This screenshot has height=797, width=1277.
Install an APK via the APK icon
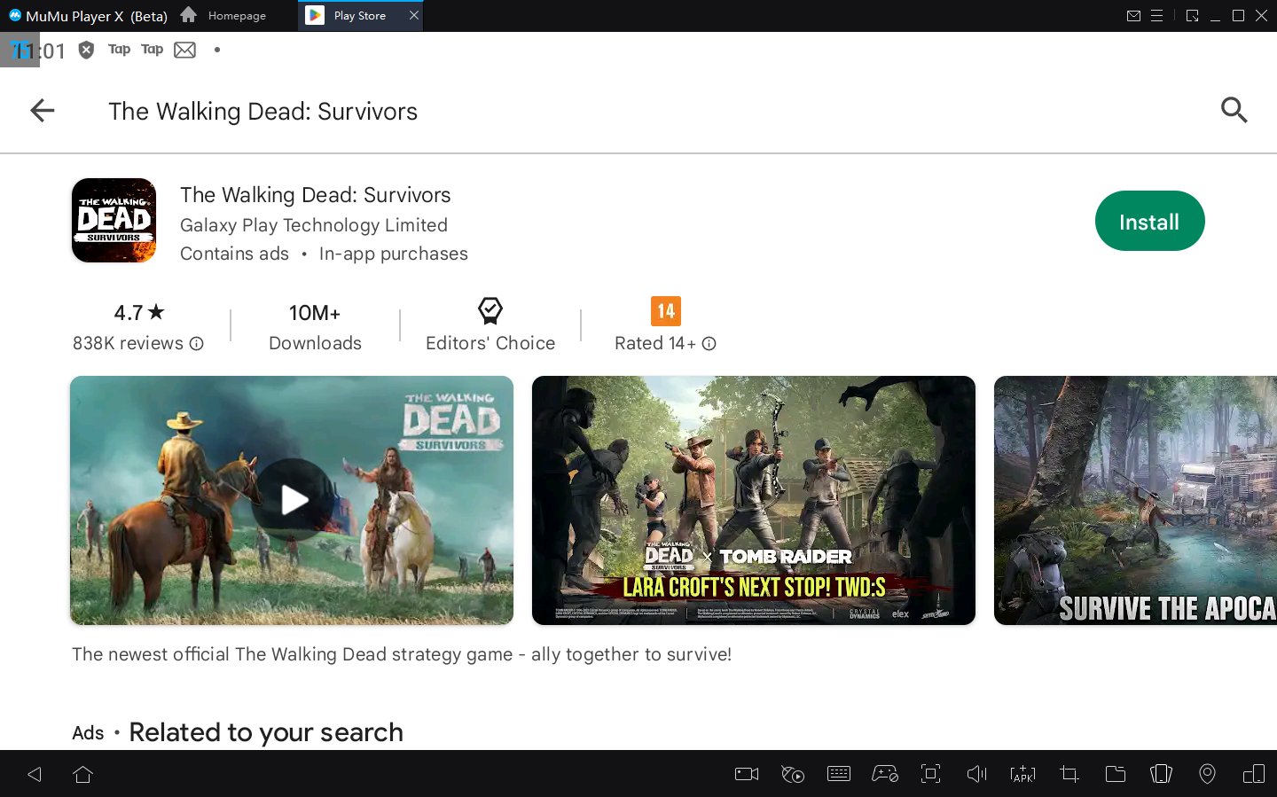coord(1022,774)
